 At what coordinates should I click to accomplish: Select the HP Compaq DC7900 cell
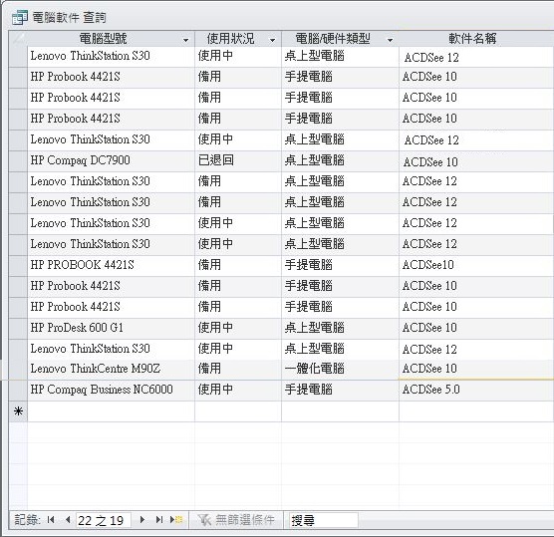point(111,160)
